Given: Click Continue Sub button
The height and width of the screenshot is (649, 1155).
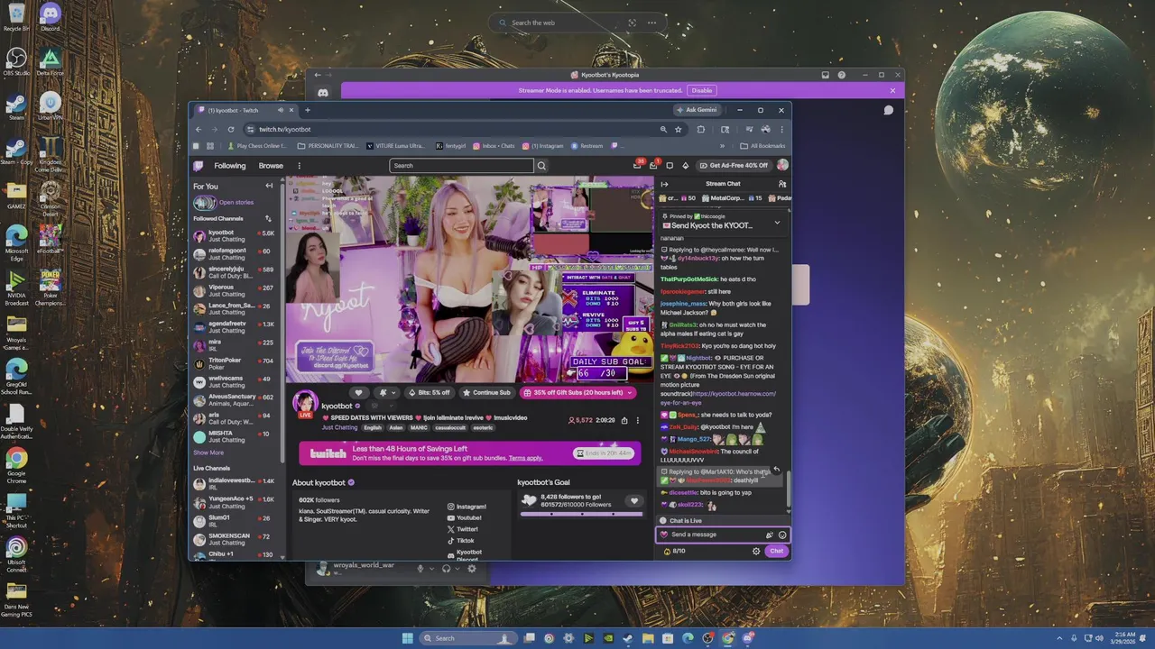Looking at the screenshot, I should point(486,392).
